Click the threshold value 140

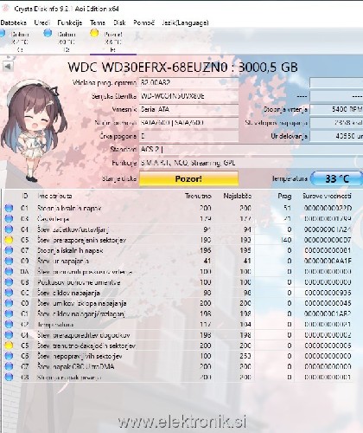point(286,240)
